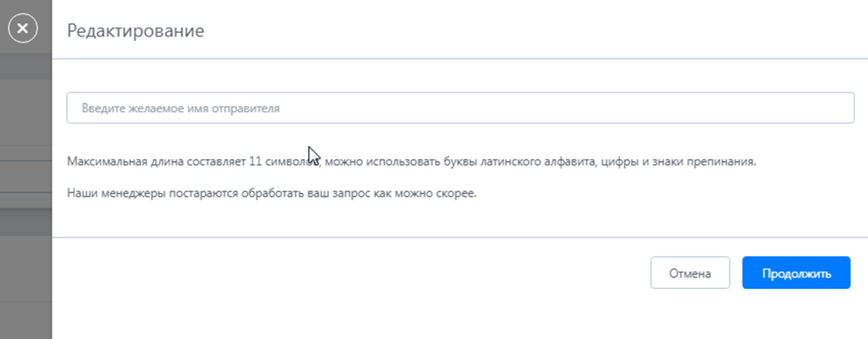Click the Наши менеджеры notice text
The width and height of the screenshot is (868, 339).
click(x=272, y=194)
